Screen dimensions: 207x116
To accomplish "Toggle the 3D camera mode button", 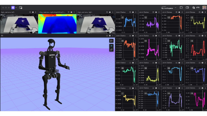I will tap(111, 46).
